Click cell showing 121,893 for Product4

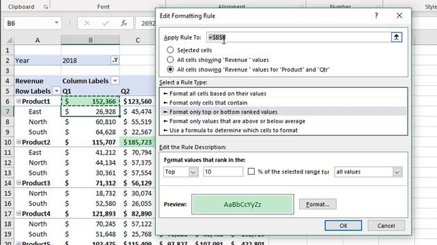click(x=90, y=214)
